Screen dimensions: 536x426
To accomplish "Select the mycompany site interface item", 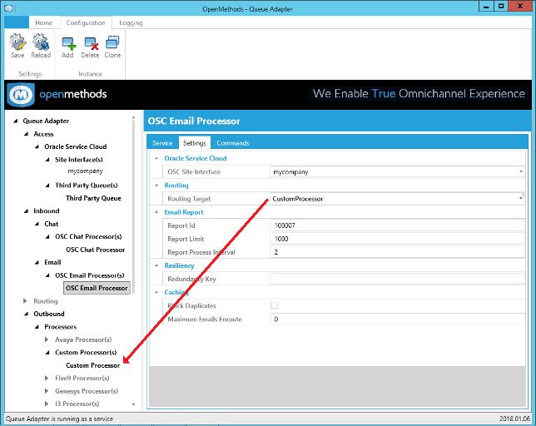I will pyautogui.click(x=85, y=171).
